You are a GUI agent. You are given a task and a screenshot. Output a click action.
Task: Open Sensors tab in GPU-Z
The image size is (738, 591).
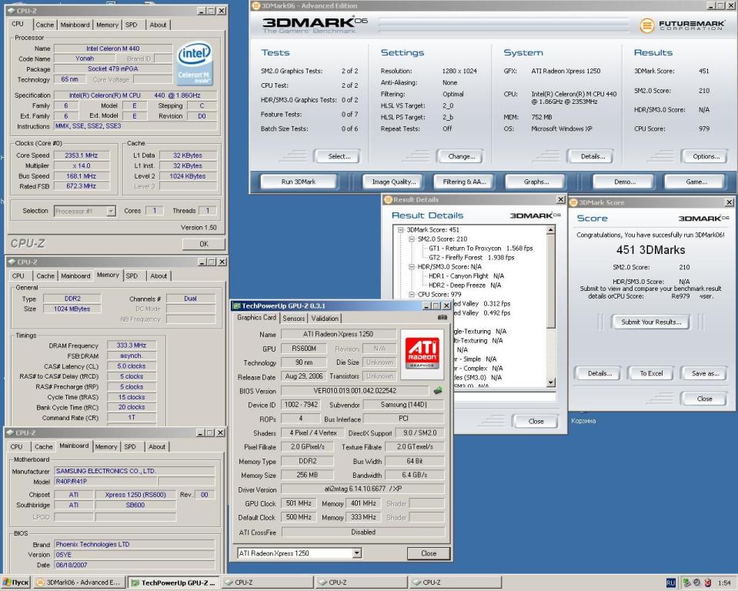[x=294, y=319]
